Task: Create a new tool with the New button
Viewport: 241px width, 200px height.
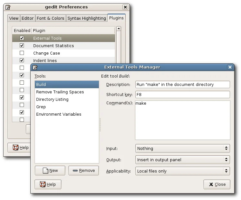Action: [x=50, y=171]
